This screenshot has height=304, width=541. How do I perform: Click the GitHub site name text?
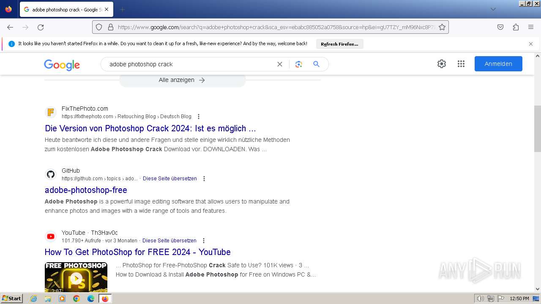[71, 171]
